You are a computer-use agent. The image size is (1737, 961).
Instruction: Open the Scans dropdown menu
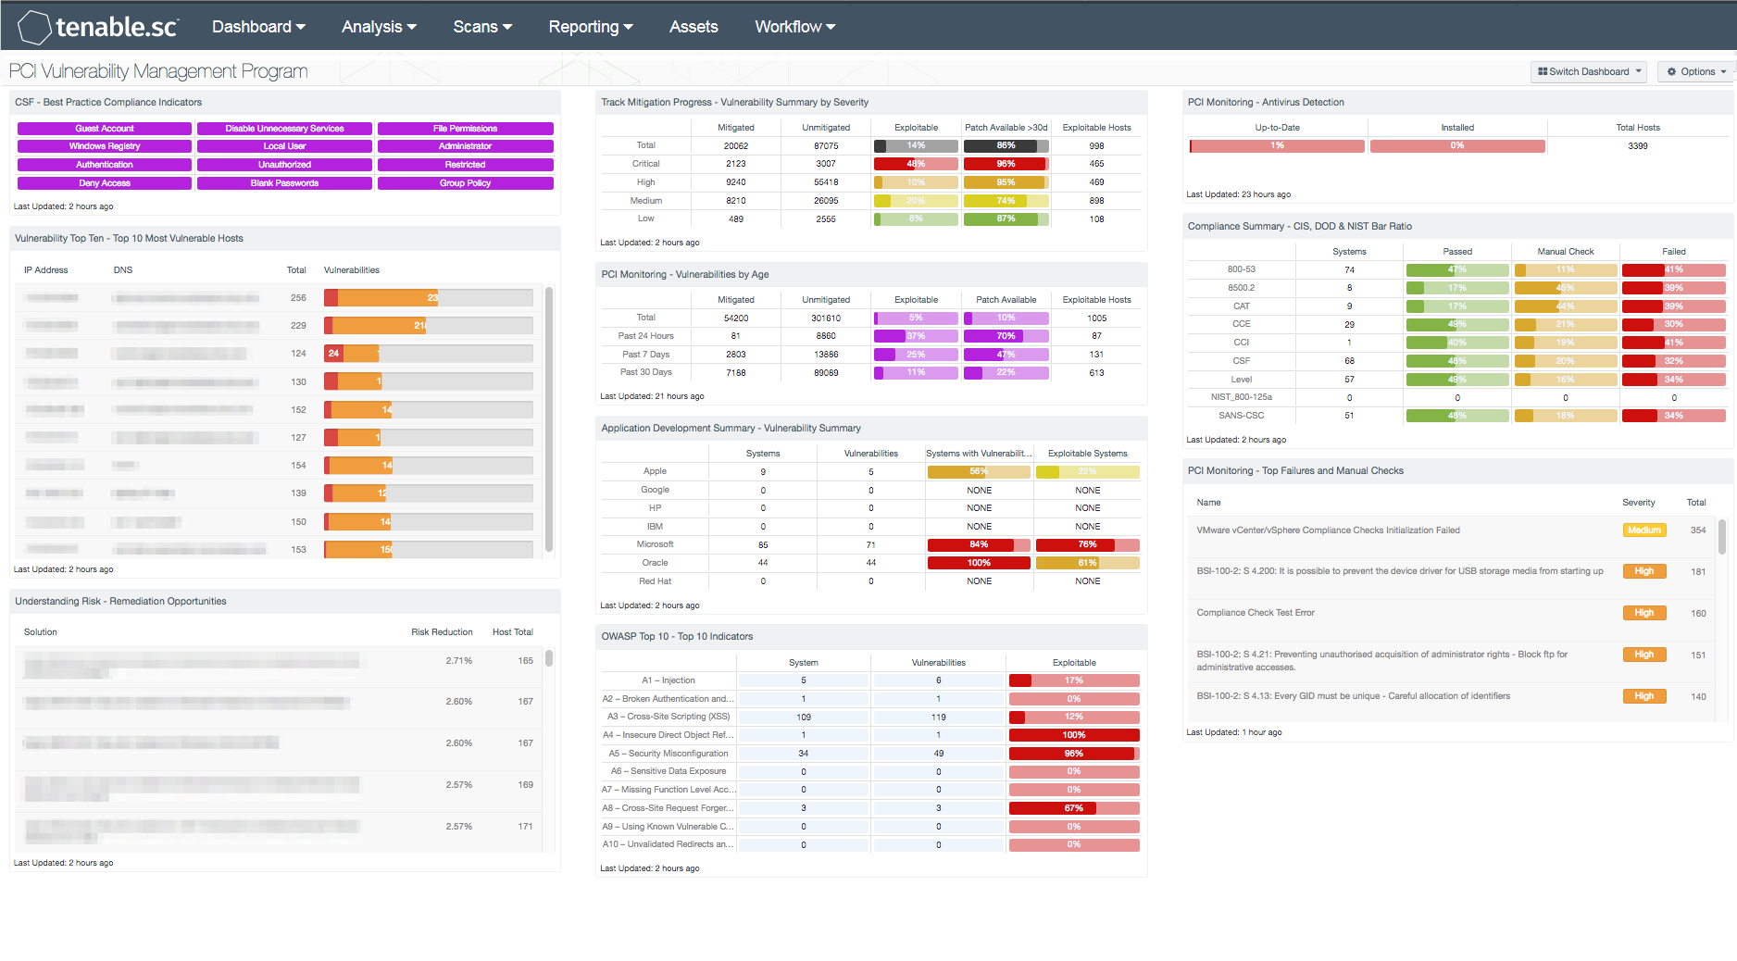pos(482,27)
